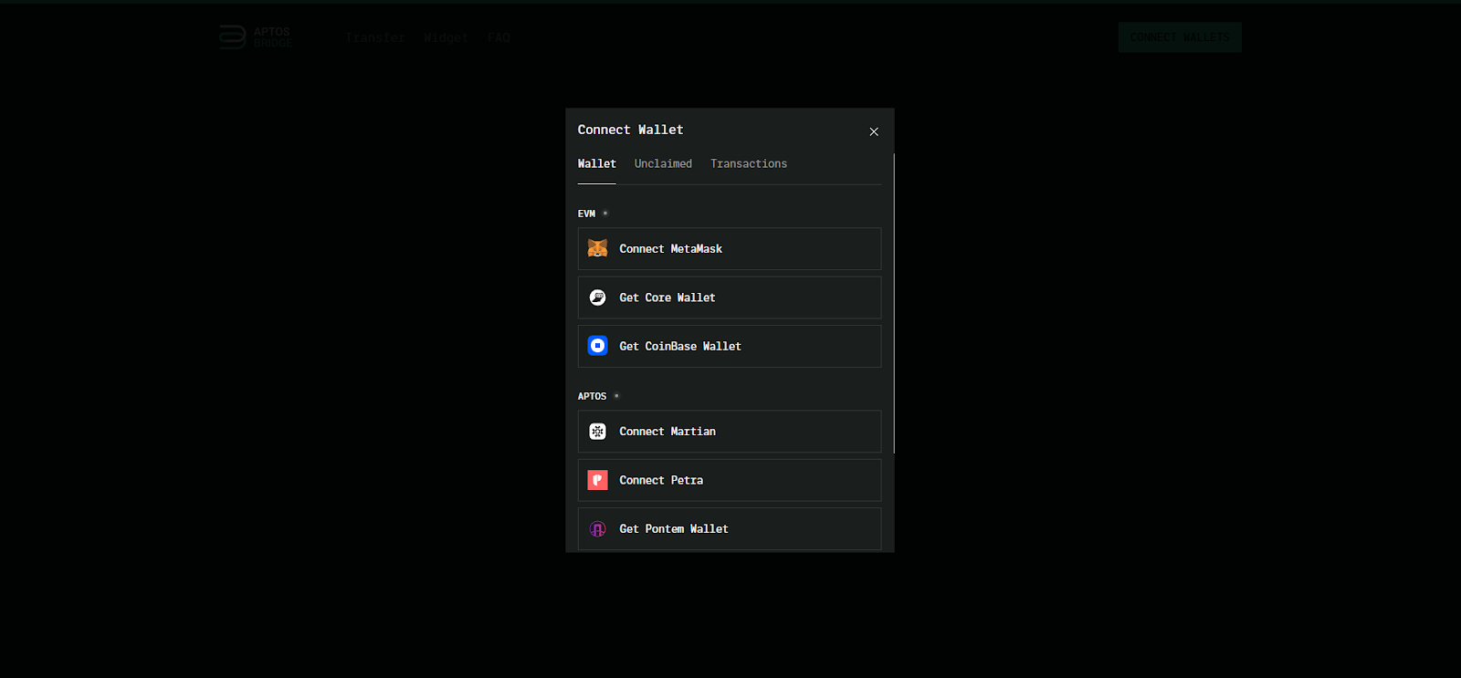Viewport: 1461px width, 678px height.
Task: Click the CoinBase Wallet blue icon
Action: click(597, 346)
